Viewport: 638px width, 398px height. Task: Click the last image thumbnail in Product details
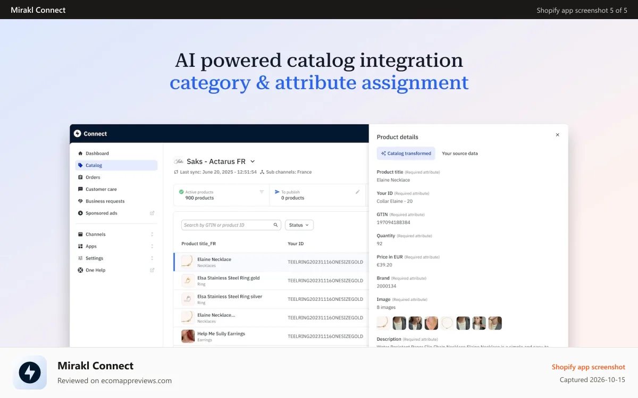point(495,323)
